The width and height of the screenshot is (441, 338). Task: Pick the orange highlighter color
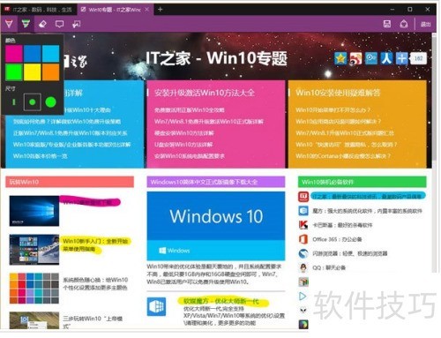[51, 72]
